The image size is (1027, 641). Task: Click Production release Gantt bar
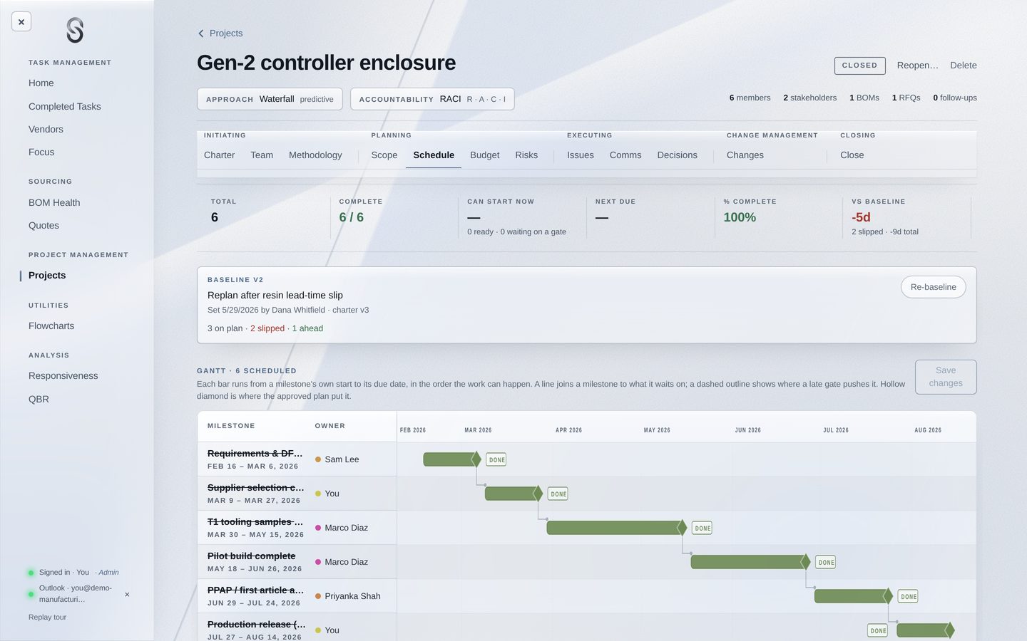923,630
